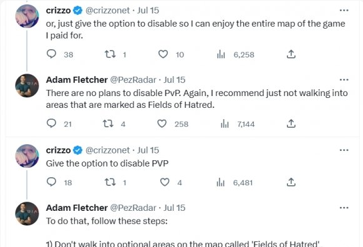363x247 pixels.
Task: Open more options on Adam Fletcher's first reply
Action: 344,80
